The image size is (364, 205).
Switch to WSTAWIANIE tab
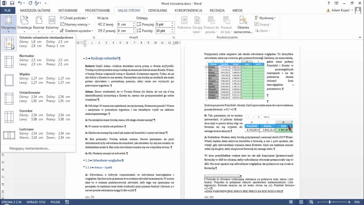[x=68, y=11]
